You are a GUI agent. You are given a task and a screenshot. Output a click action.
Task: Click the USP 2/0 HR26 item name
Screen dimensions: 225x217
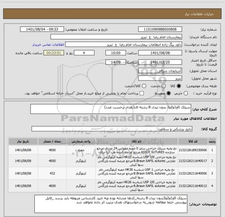(137, 186)
